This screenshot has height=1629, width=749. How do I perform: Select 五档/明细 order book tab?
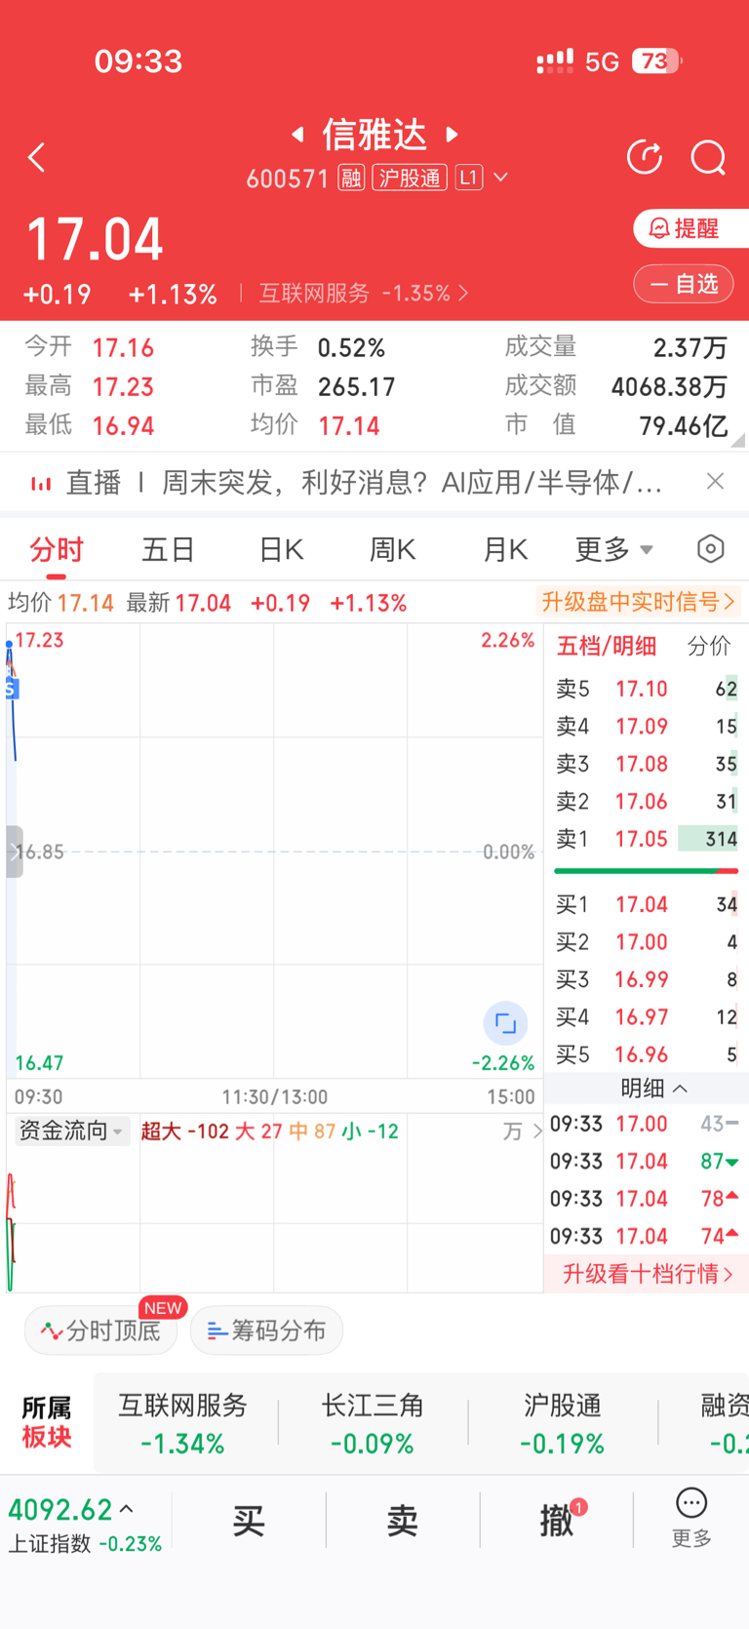606,646
